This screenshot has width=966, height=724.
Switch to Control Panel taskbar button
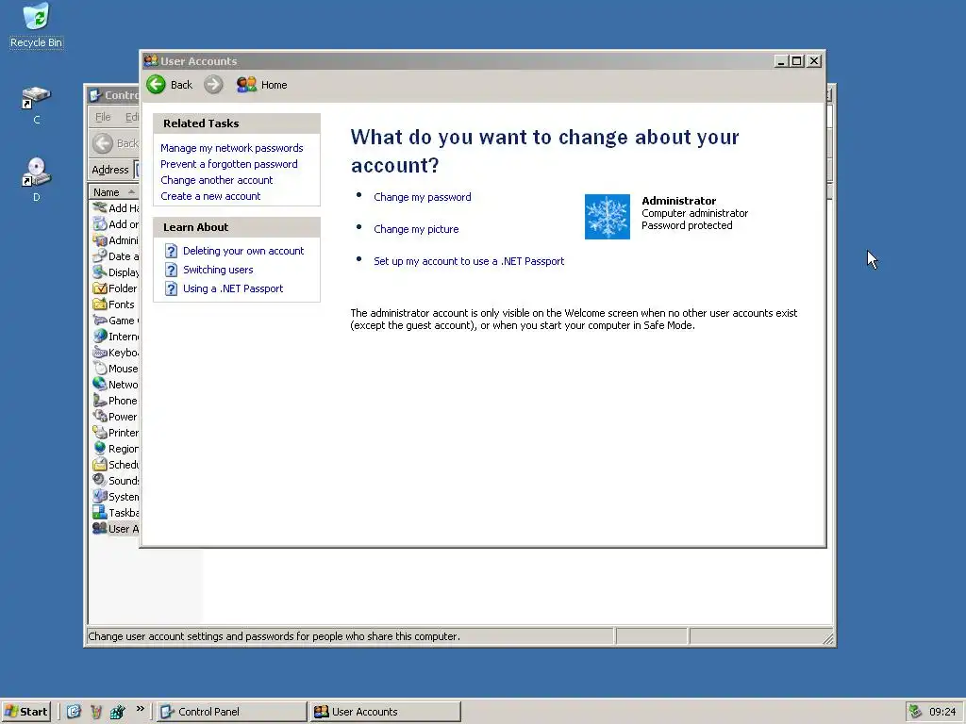coord(232,712)
